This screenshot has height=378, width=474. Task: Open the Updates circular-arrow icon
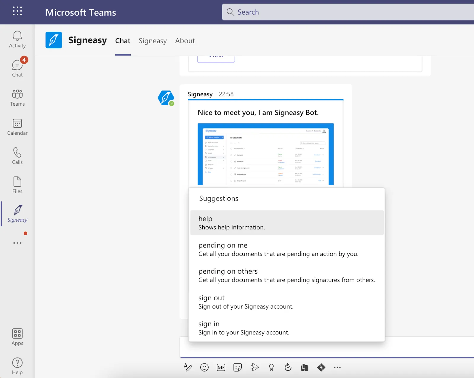[288, 367]
